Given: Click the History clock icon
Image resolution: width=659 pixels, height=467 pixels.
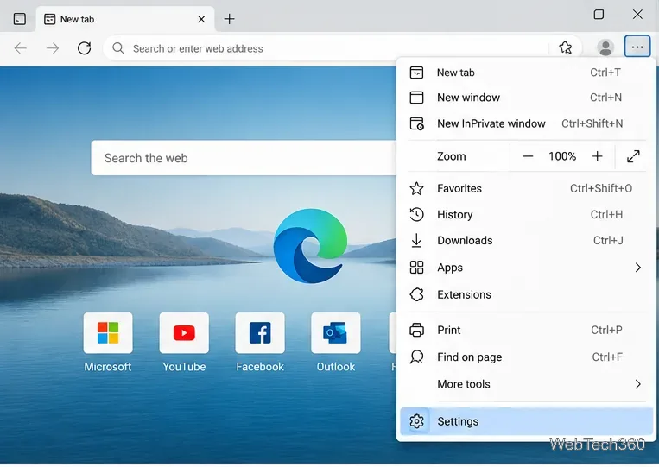Looking at the screenshot, I should coord(416,215).
